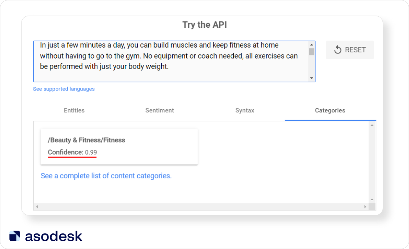Select the Syntax tab

pyautogui.click(x=245, y=110)
